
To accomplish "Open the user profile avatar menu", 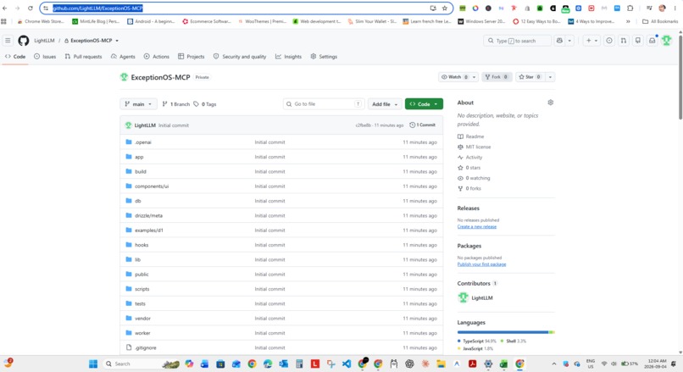I will coord(666,41).
